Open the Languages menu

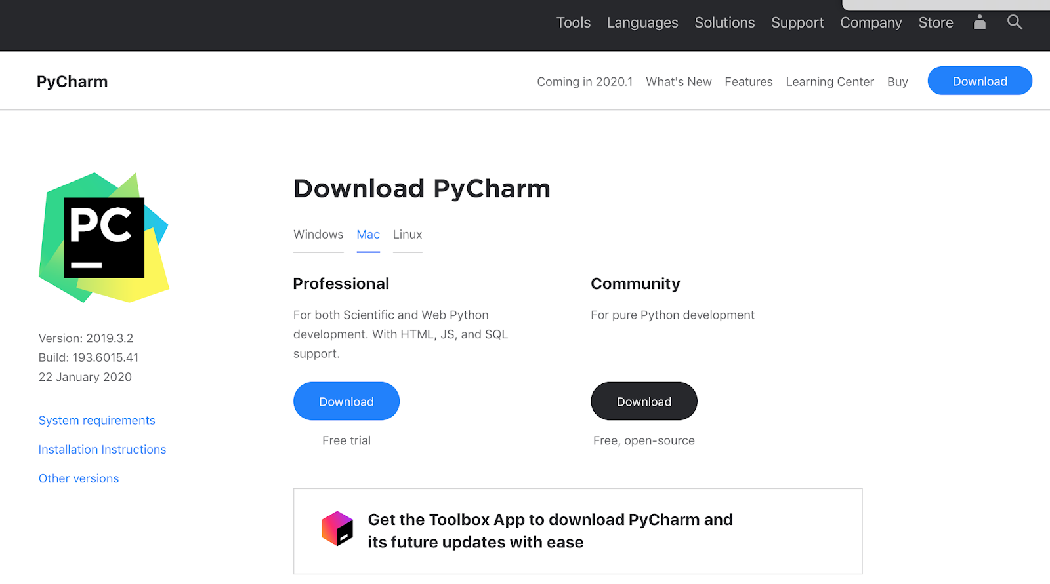642,22
